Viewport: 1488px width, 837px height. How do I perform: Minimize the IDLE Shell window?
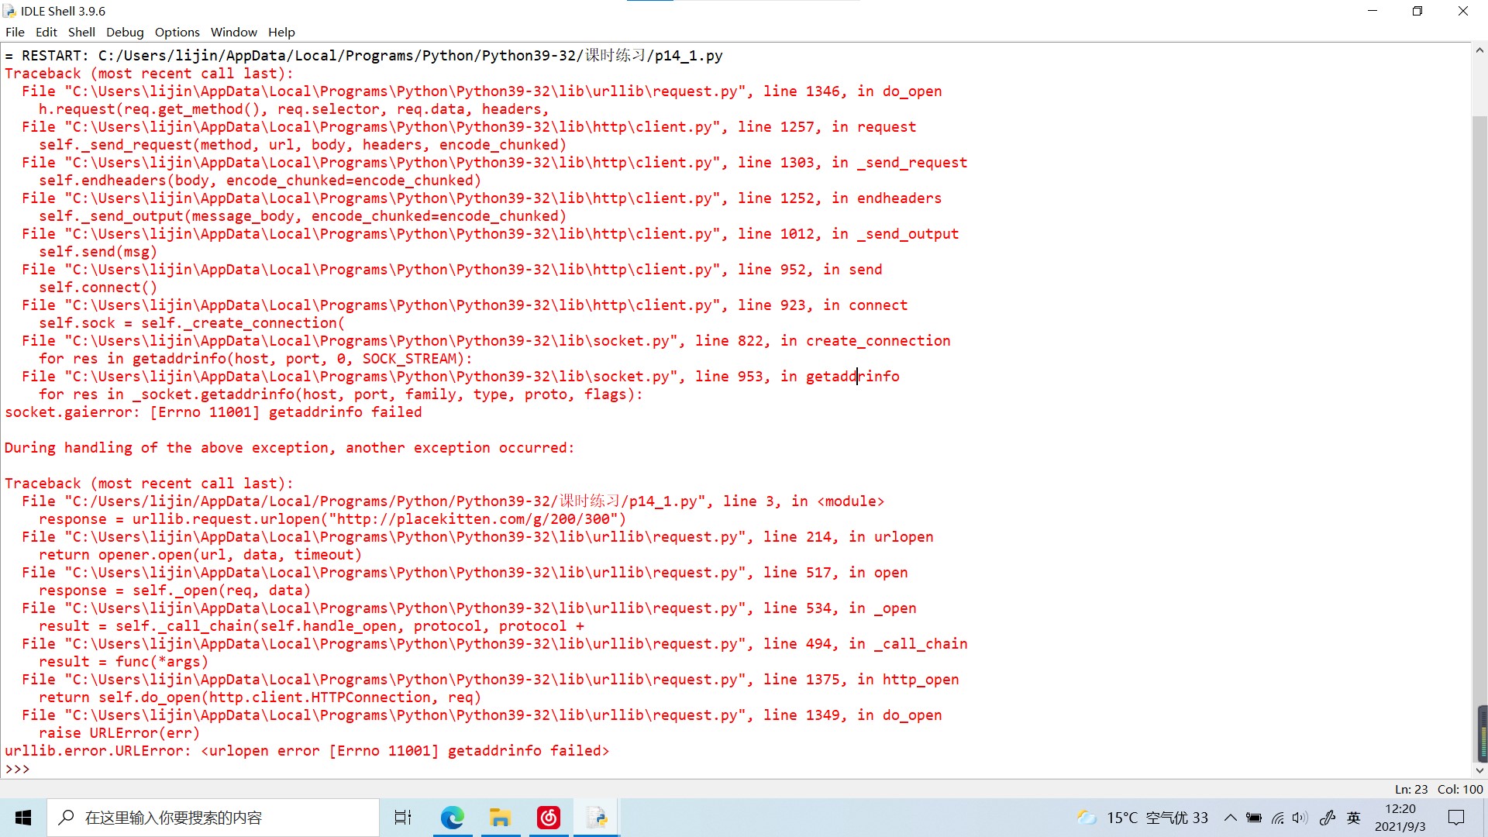[1373, 11]
